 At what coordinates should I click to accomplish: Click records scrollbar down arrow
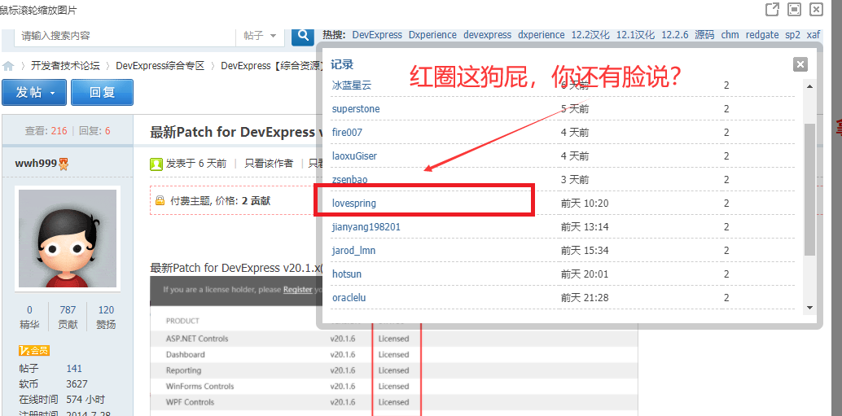809,308
